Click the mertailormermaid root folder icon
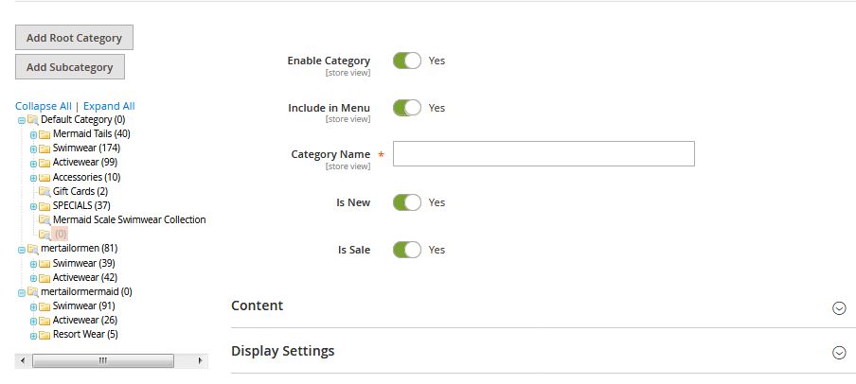 (33, 292)
